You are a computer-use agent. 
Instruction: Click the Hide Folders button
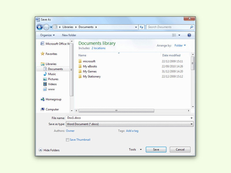click(x=49, y=150)
